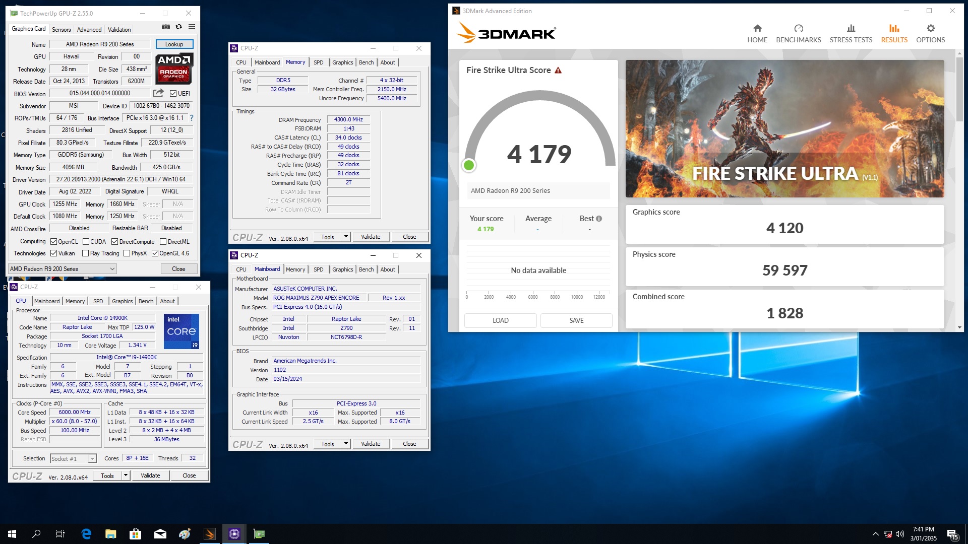Click the taskbar clock and date
Image resolution: width=968 pixels, height=544 pixels.
coord(924,534)
